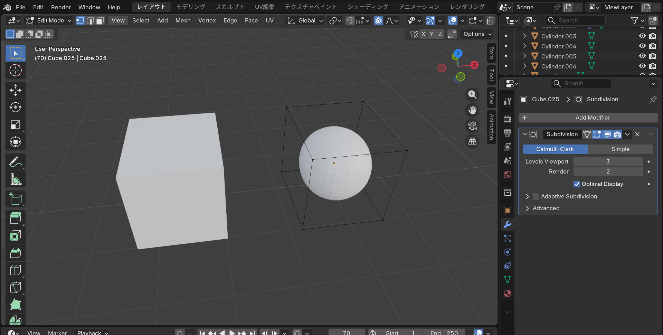Enable the Adaptive Subdivision checkbox
The image size is (663, 335).
536,196
